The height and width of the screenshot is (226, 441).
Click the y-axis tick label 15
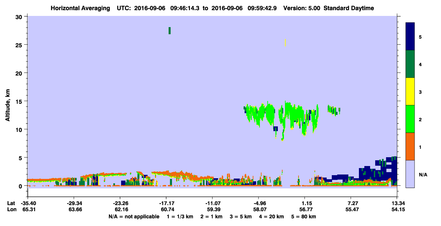[x=20, y=101]
